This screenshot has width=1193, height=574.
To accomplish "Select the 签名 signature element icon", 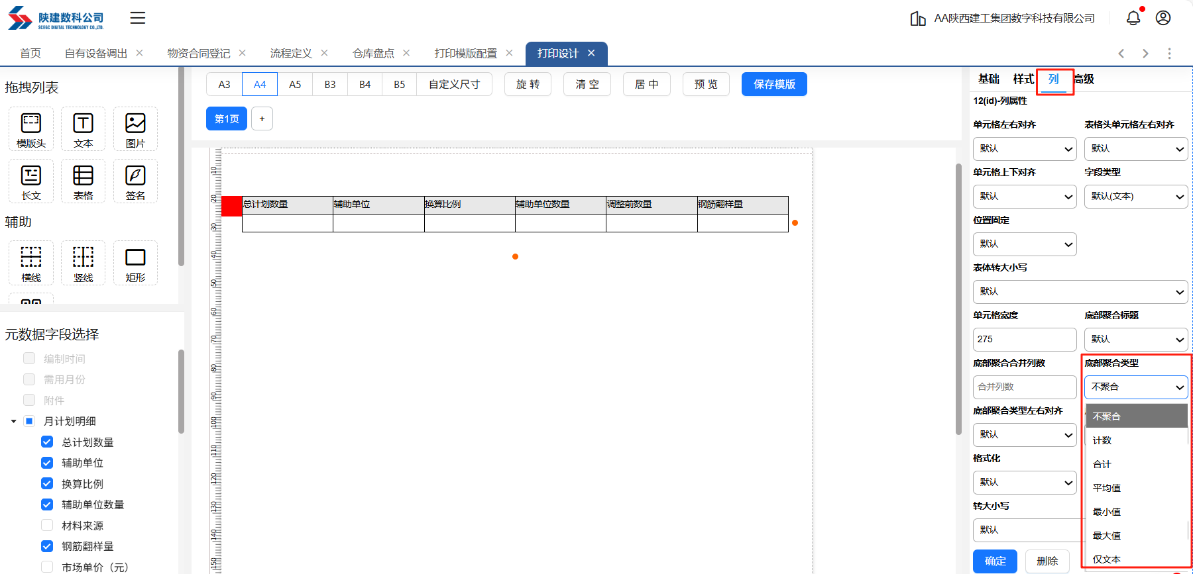I will [x=135, y=181].
